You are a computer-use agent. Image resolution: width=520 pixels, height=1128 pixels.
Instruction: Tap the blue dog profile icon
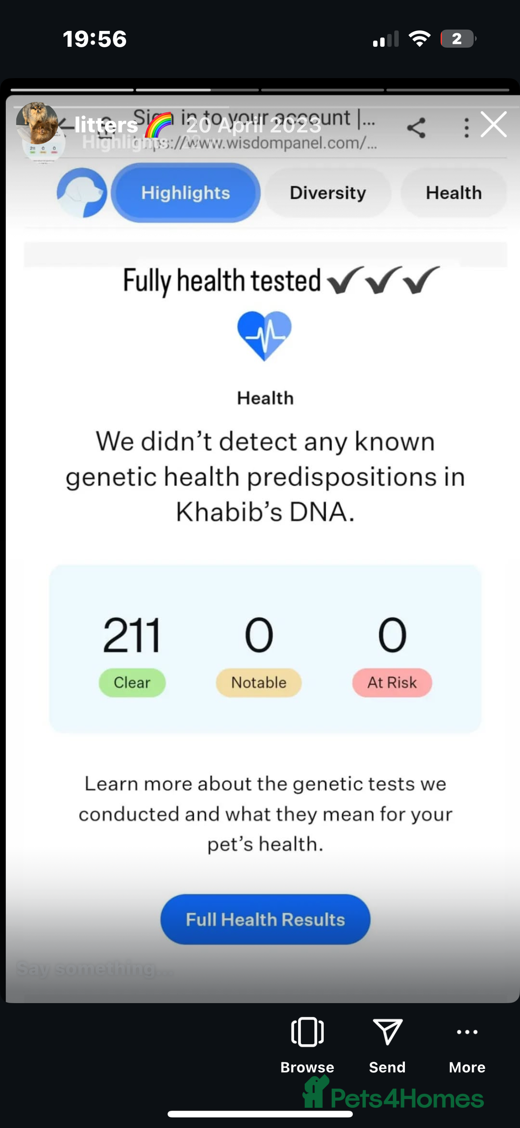[82, 193]
